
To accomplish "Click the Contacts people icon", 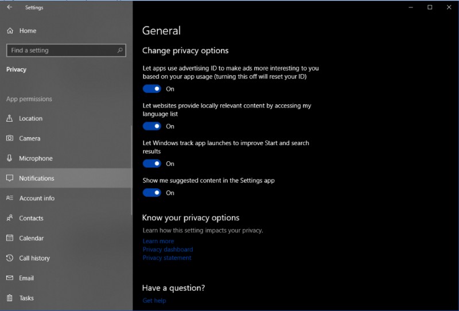I will [10, 218].
